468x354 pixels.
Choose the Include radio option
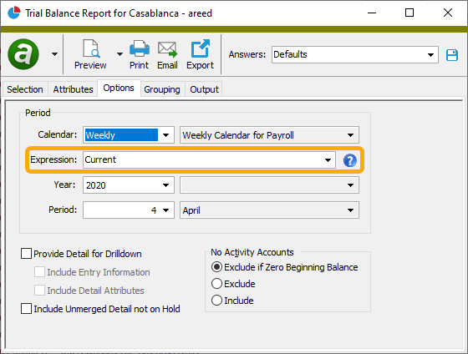[216, 300]
